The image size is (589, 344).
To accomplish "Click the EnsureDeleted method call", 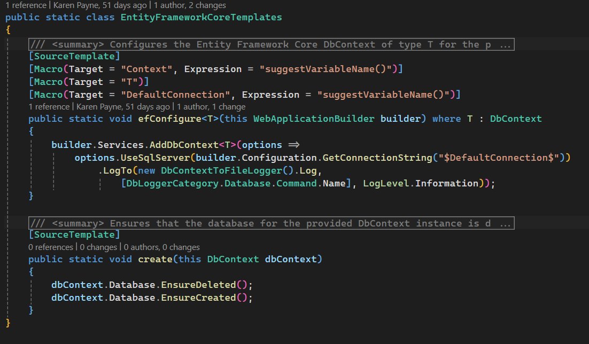I will click(198, 285).
